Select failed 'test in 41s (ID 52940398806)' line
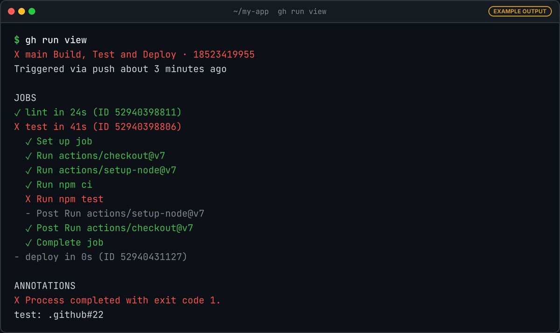The height and width of the screenshot is (333, 560). tap(98, 127)
